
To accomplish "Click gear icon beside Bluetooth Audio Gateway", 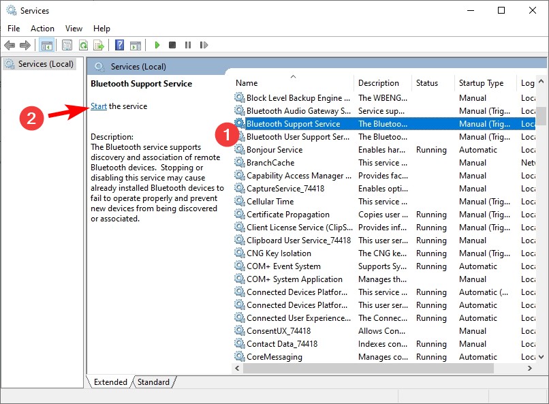I will click(240, 110).
